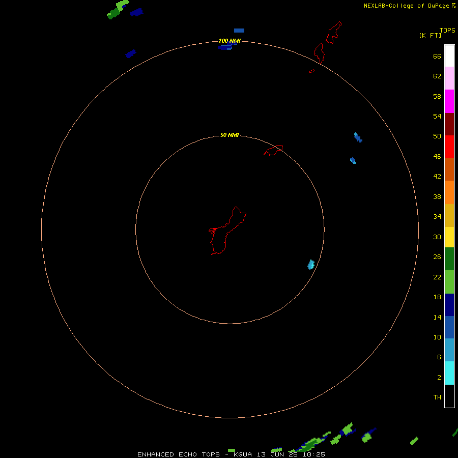458x458 pixels.
Task: Click the "42" legend value
Action: click(x=437, y=176)
